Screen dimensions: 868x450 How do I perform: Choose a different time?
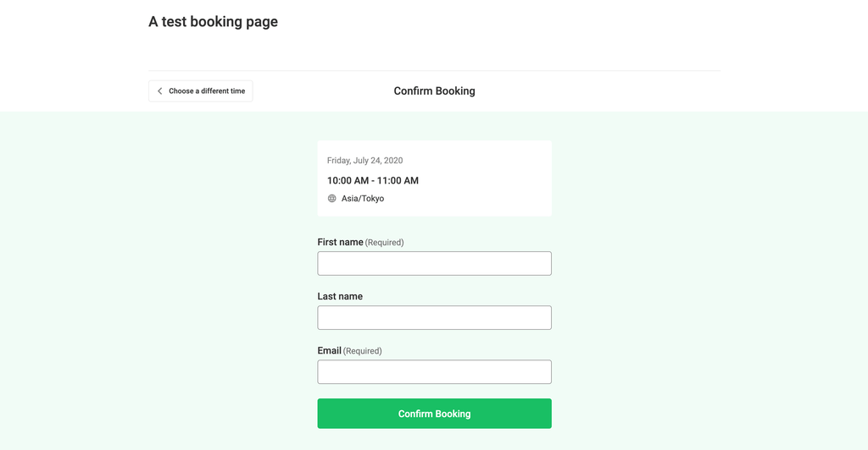(200, 91)
